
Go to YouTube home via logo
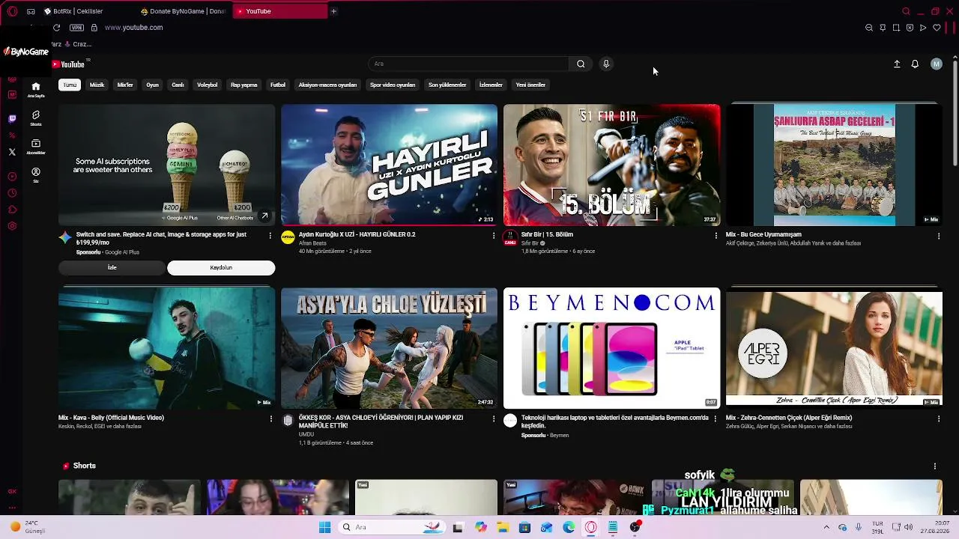tap(68, 64)
